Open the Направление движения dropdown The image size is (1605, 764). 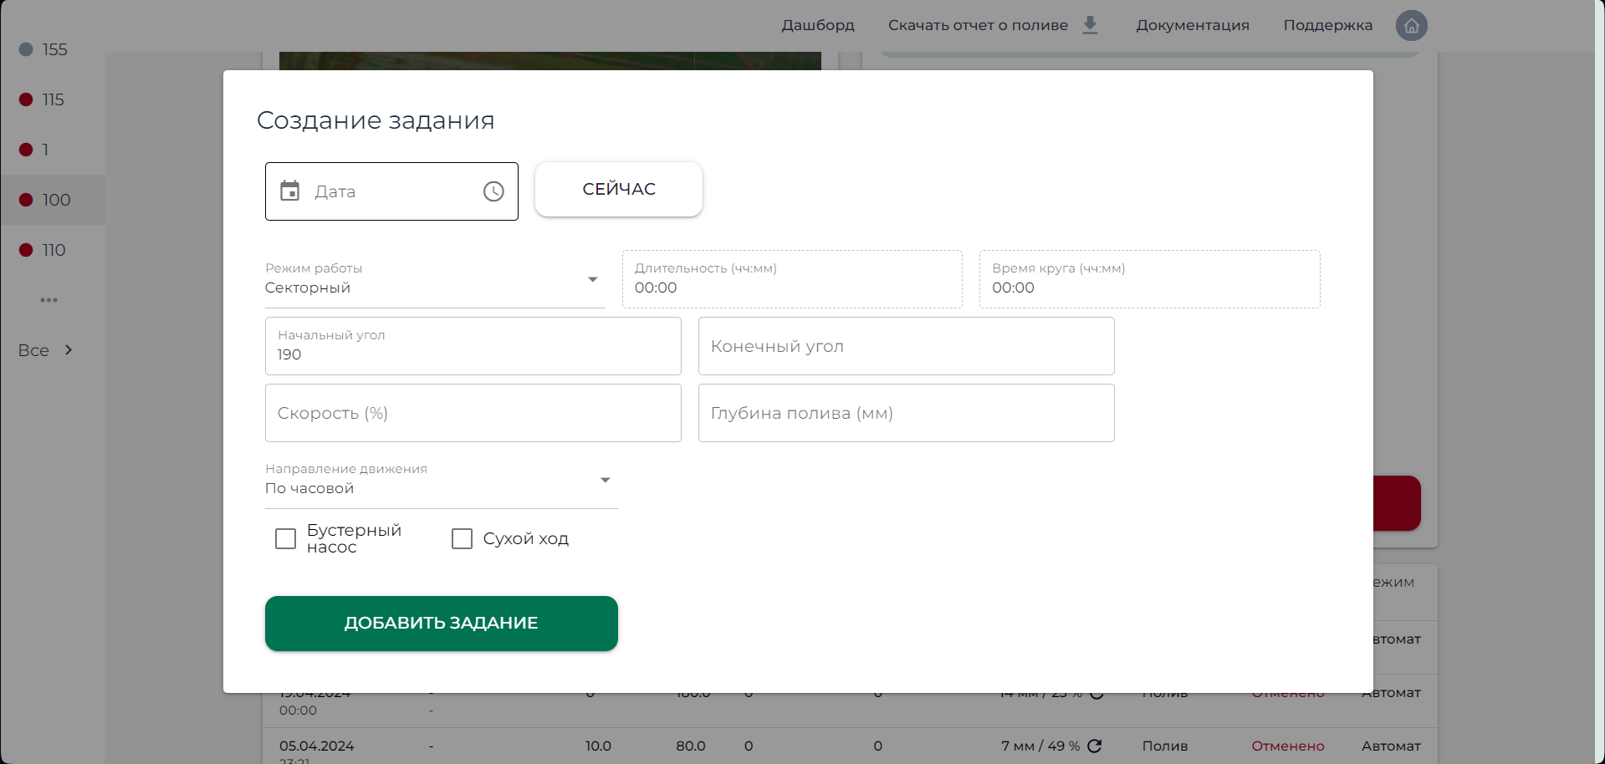[441, 481]
